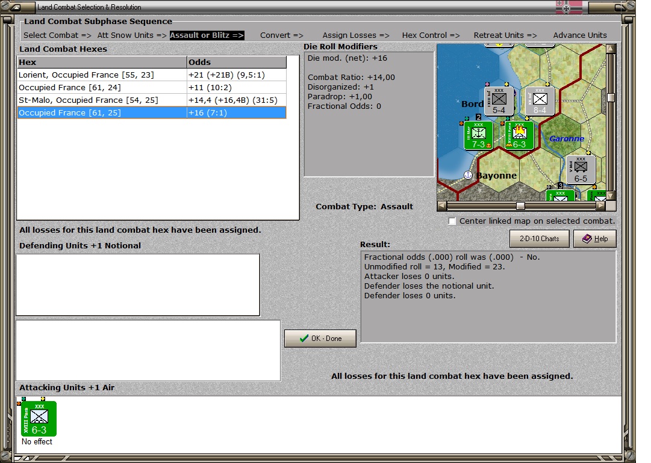The height and width of the screenshot is (463, 651).
Task: Click map scroll left arrow
Action: (x=442, y=206)
